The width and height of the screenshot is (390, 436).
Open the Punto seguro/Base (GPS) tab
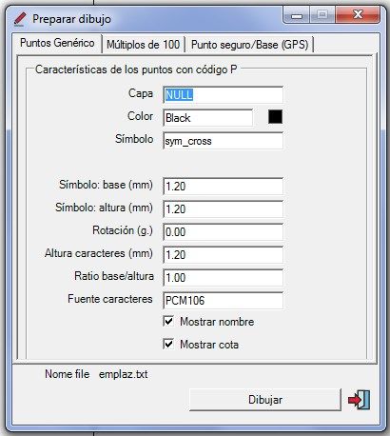[x=249, y=45]
